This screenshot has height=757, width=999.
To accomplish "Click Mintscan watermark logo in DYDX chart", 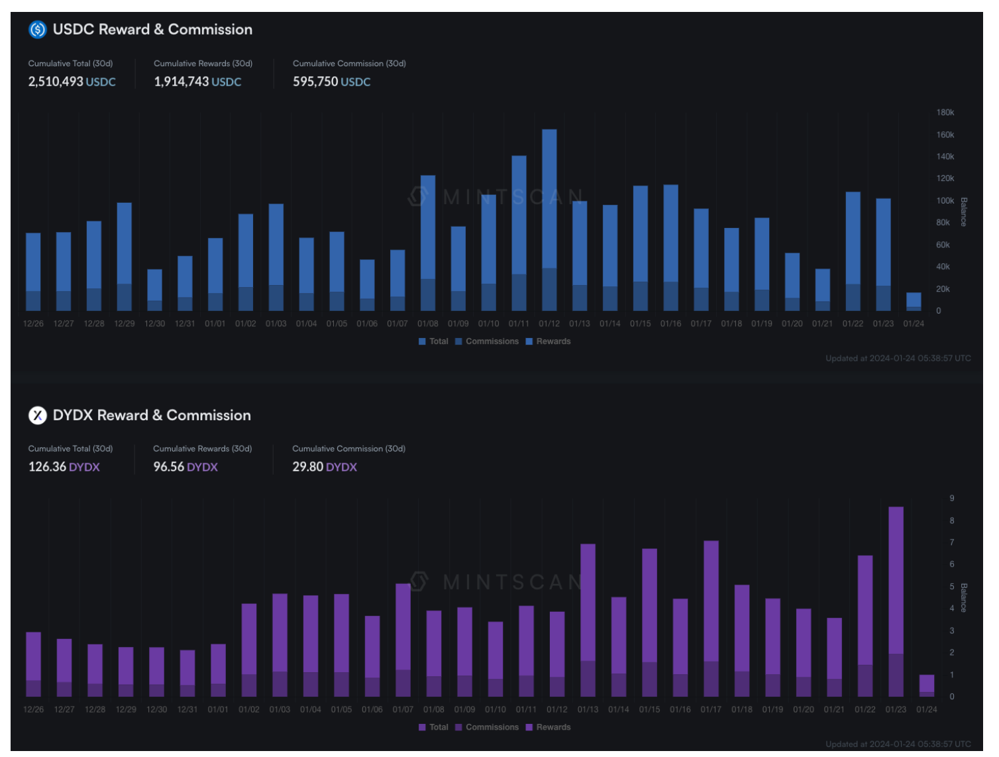I will [419, 581].
